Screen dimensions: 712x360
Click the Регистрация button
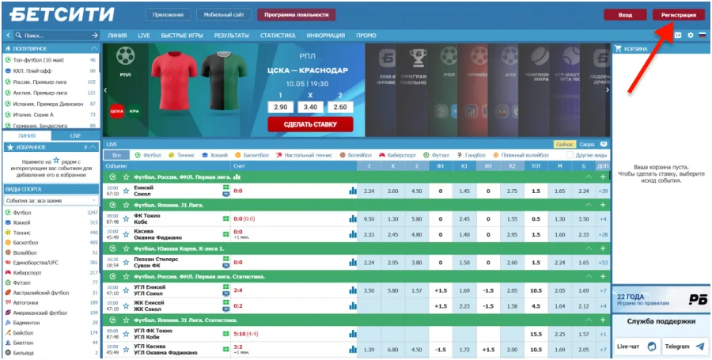pyautogui.click(x=679, y=15)
